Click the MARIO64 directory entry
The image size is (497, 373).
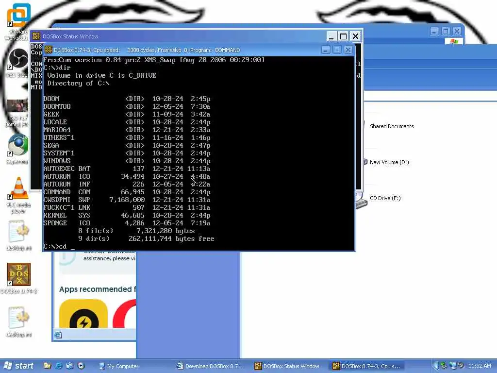click(x=127, y=130)
